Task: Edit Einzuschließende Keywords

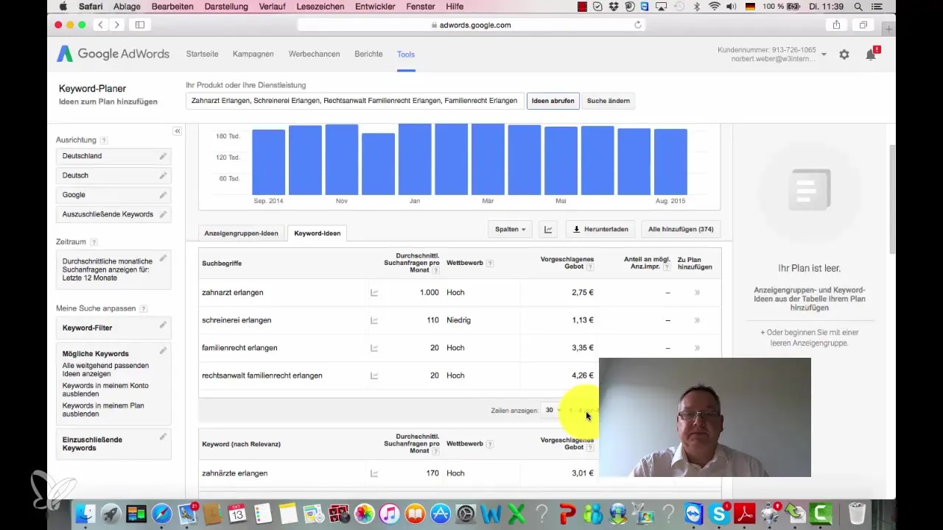Action: tap(163, 437)
